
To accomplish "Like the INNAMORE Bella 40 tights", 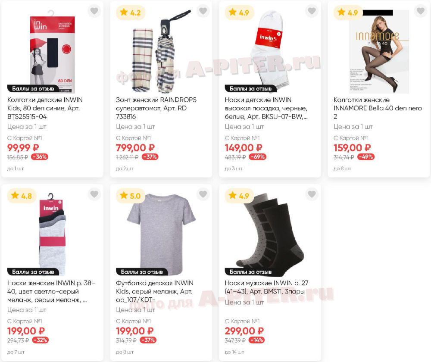I will (421, 11).
